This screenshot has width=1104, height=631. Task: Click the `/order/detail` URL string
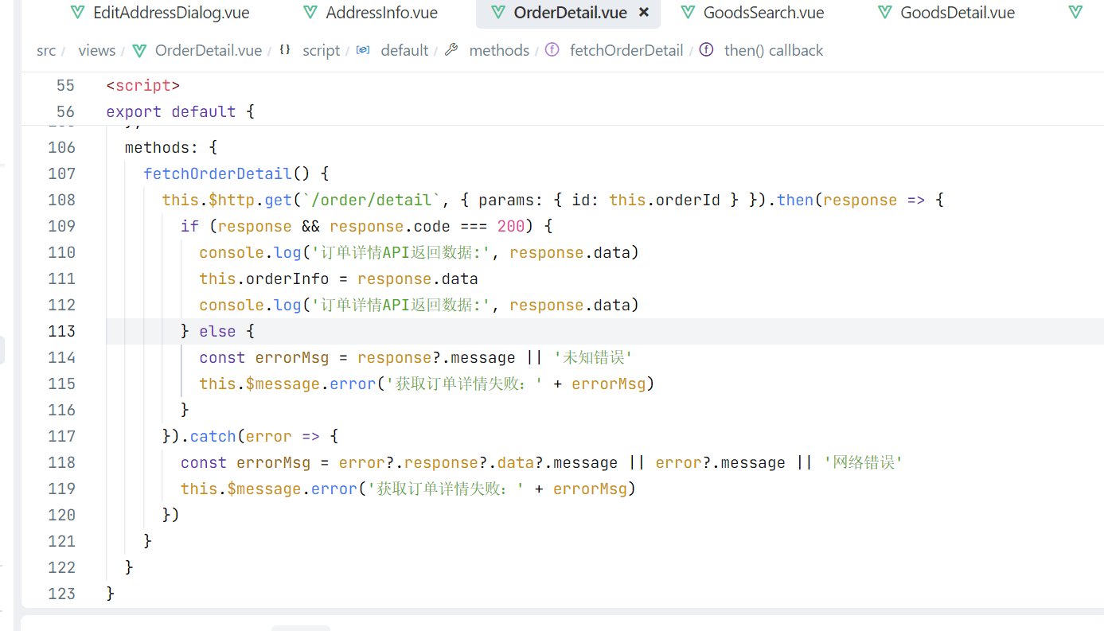click(373, 200)
